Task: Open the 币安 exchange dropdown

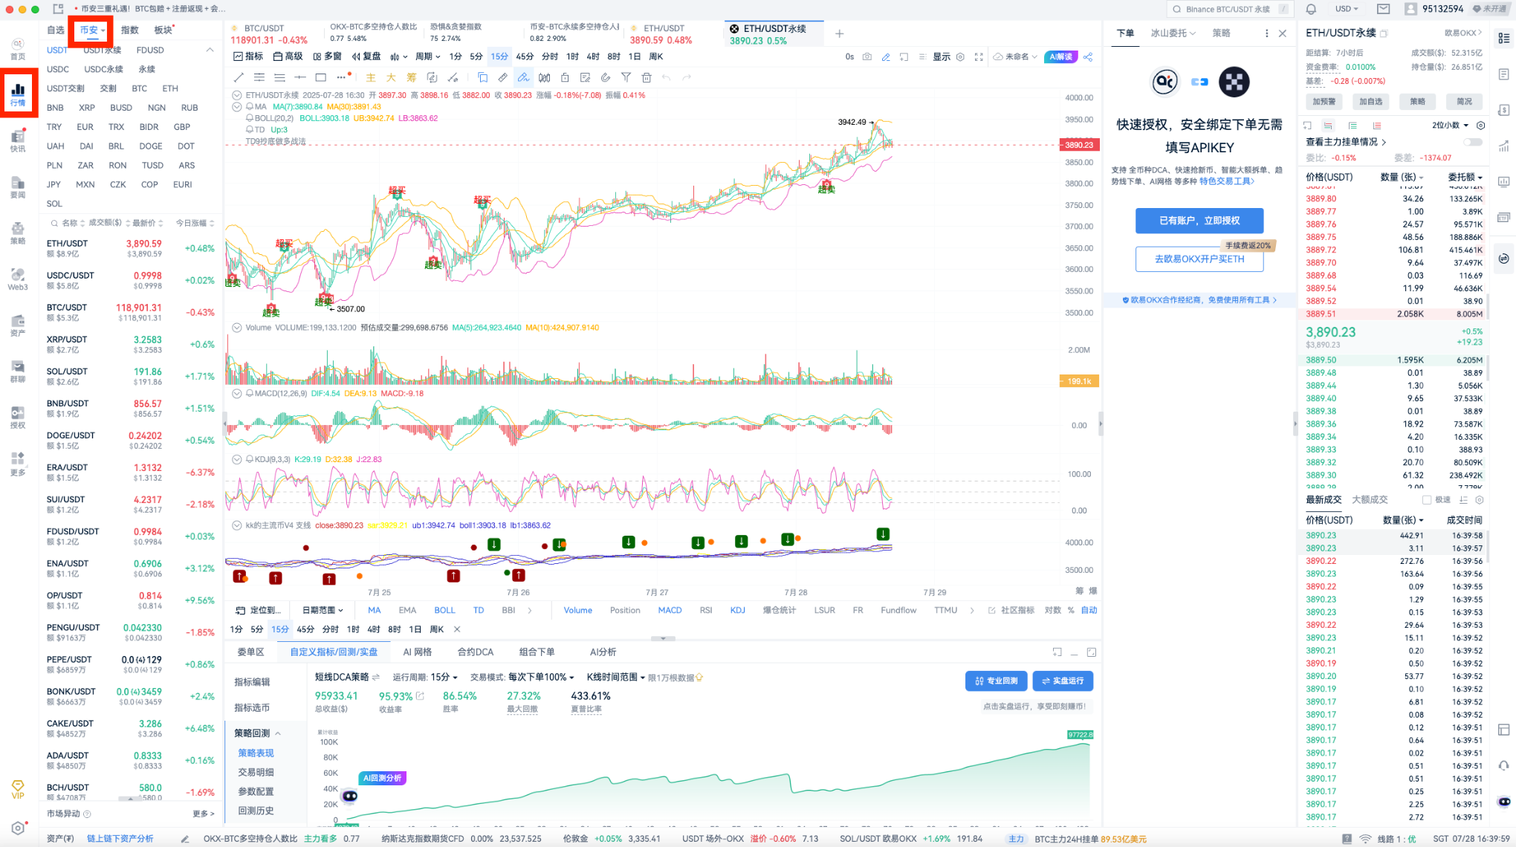Action: point(92,30)
